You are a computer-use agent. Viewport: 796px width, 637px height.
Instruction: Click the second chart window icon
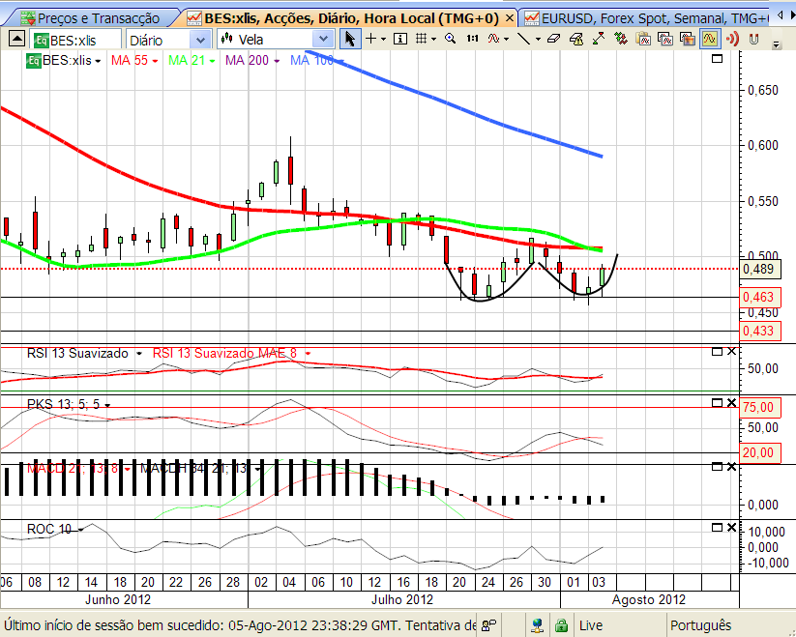coord(665,39)
